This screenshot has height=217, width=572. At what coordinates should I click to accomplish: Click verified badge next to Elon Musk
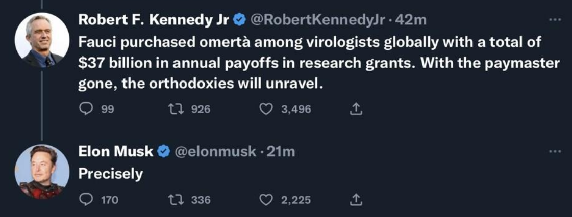click(163, 151)
